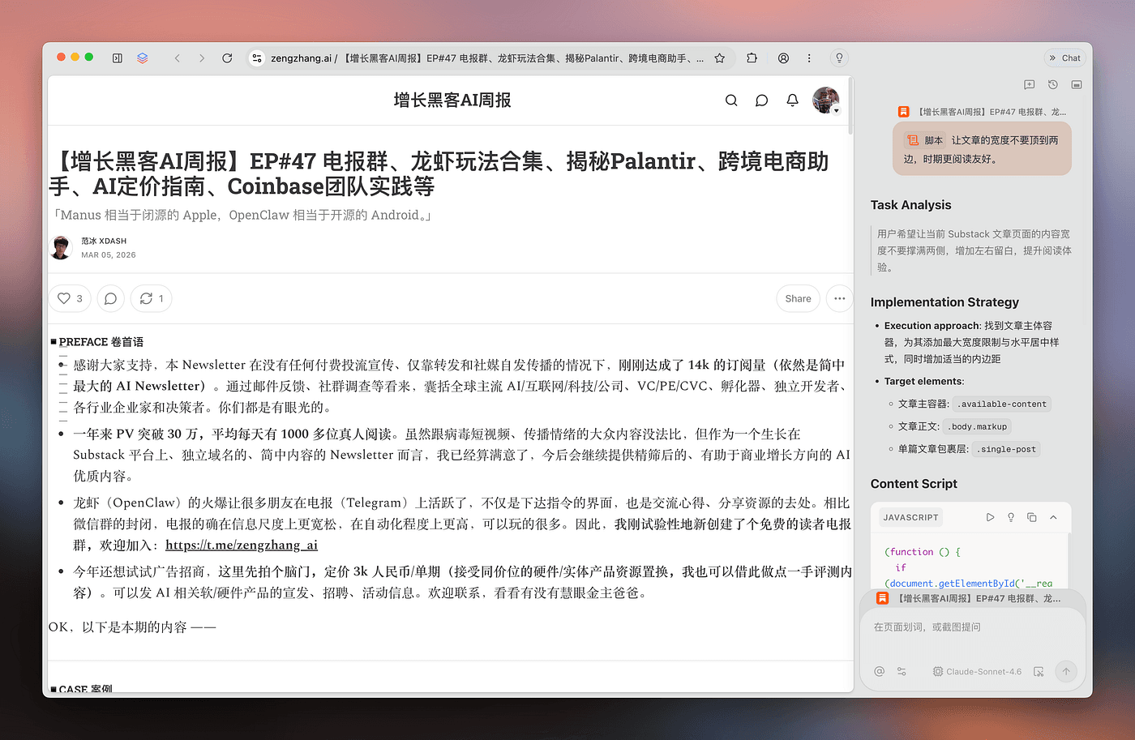Open post more-options ellipsis button

(x=839, y=298)
